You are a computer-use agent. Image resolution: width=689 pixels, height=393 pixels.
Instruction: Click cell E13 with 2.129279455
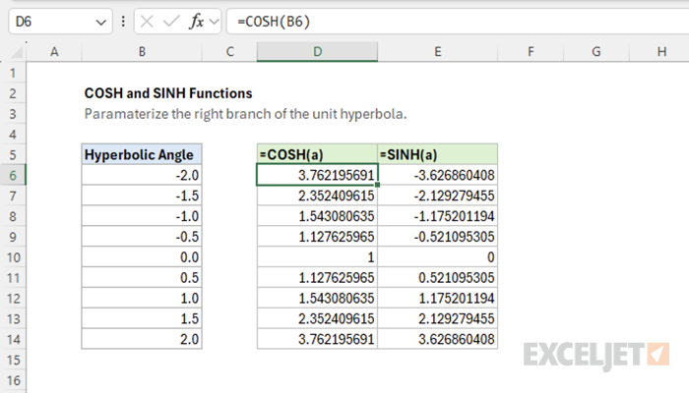pyautogui.click(x=438, y=319)
